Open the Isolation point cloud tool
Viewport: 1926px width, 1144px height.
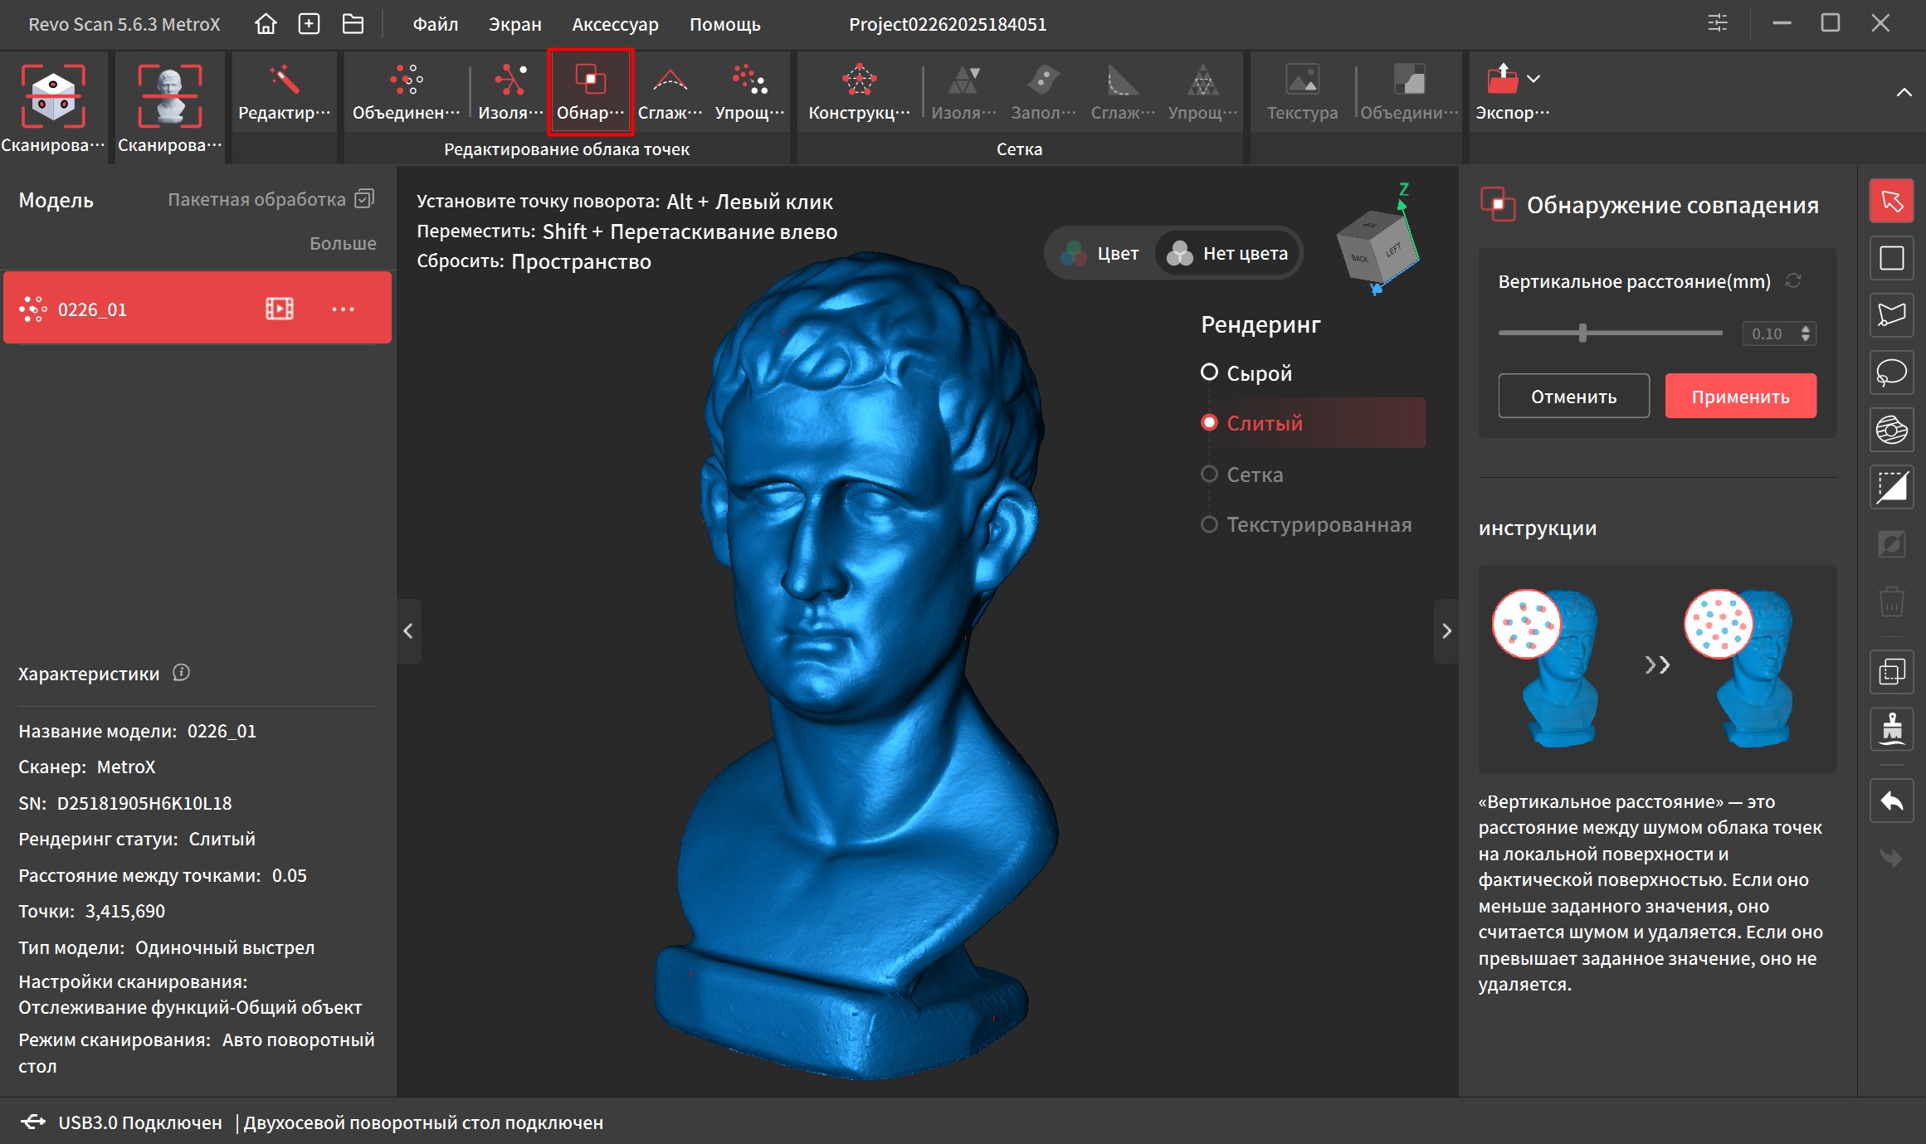coord(510,90)
